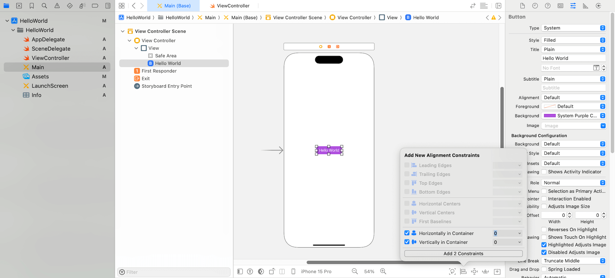
Task: Open the Find navigator magnifier icon
Action: click(44, 6)
